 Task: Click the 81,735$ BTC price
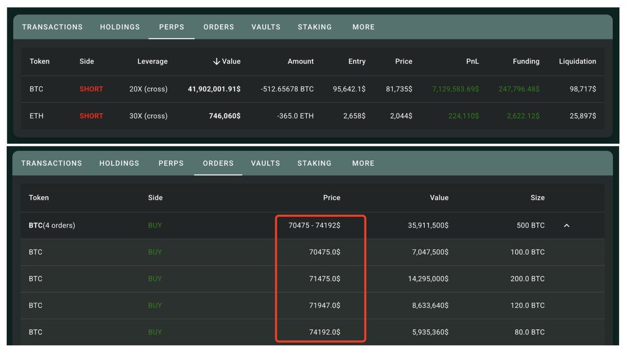click(399, 89)
